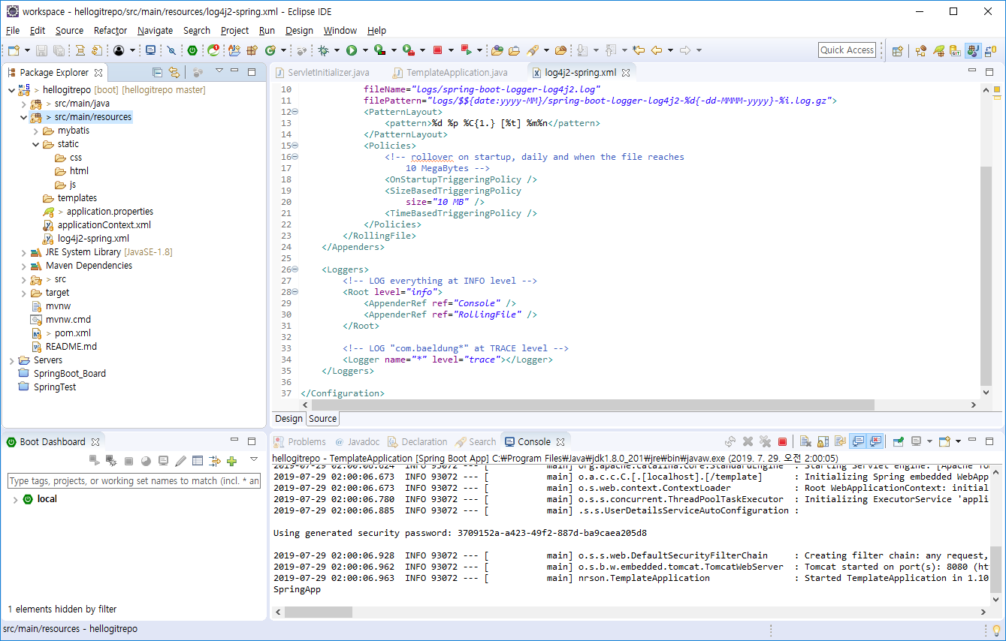Expand Maven Dependencies node
Screen dimensions: 1006x641
click(24, 266)
